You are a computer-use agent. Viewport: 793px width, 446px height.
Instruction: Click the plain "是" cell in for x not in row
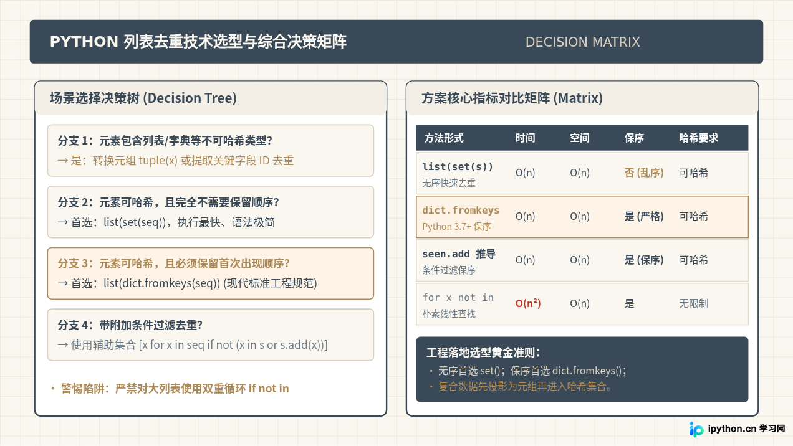point(629,304)
